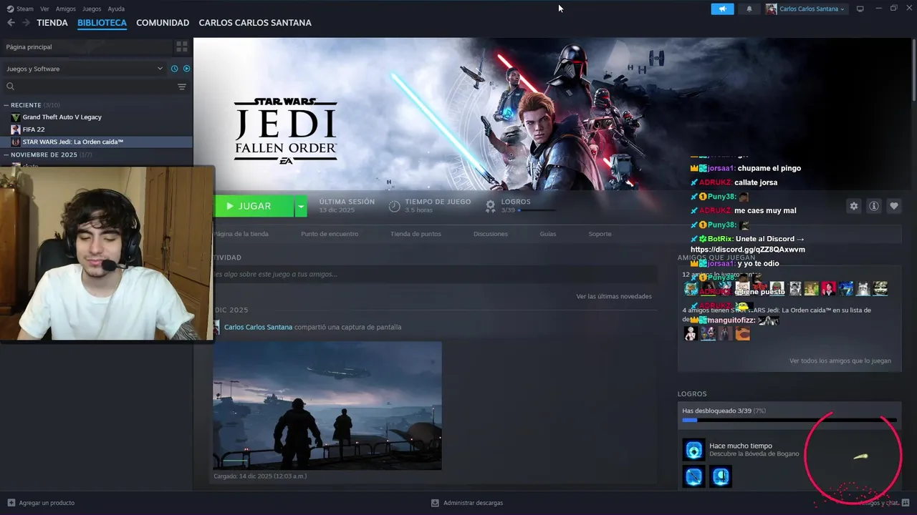Open game settings gear icon
917x515 pixels.
[x=854, y=206]
